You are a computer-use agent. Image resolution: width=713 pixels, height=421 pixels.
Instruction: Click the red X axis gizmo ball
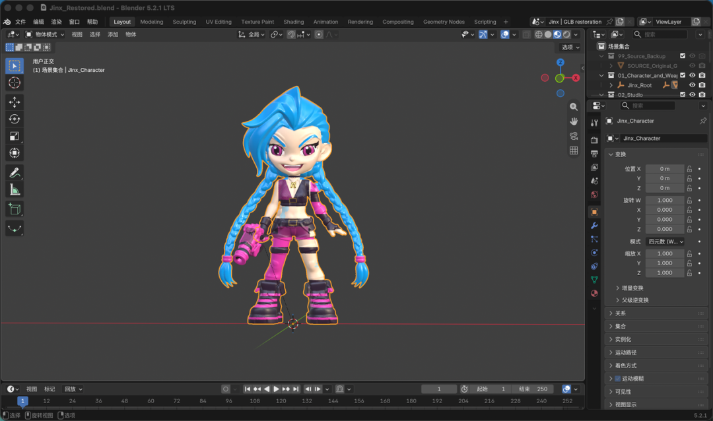coord(576,79)
